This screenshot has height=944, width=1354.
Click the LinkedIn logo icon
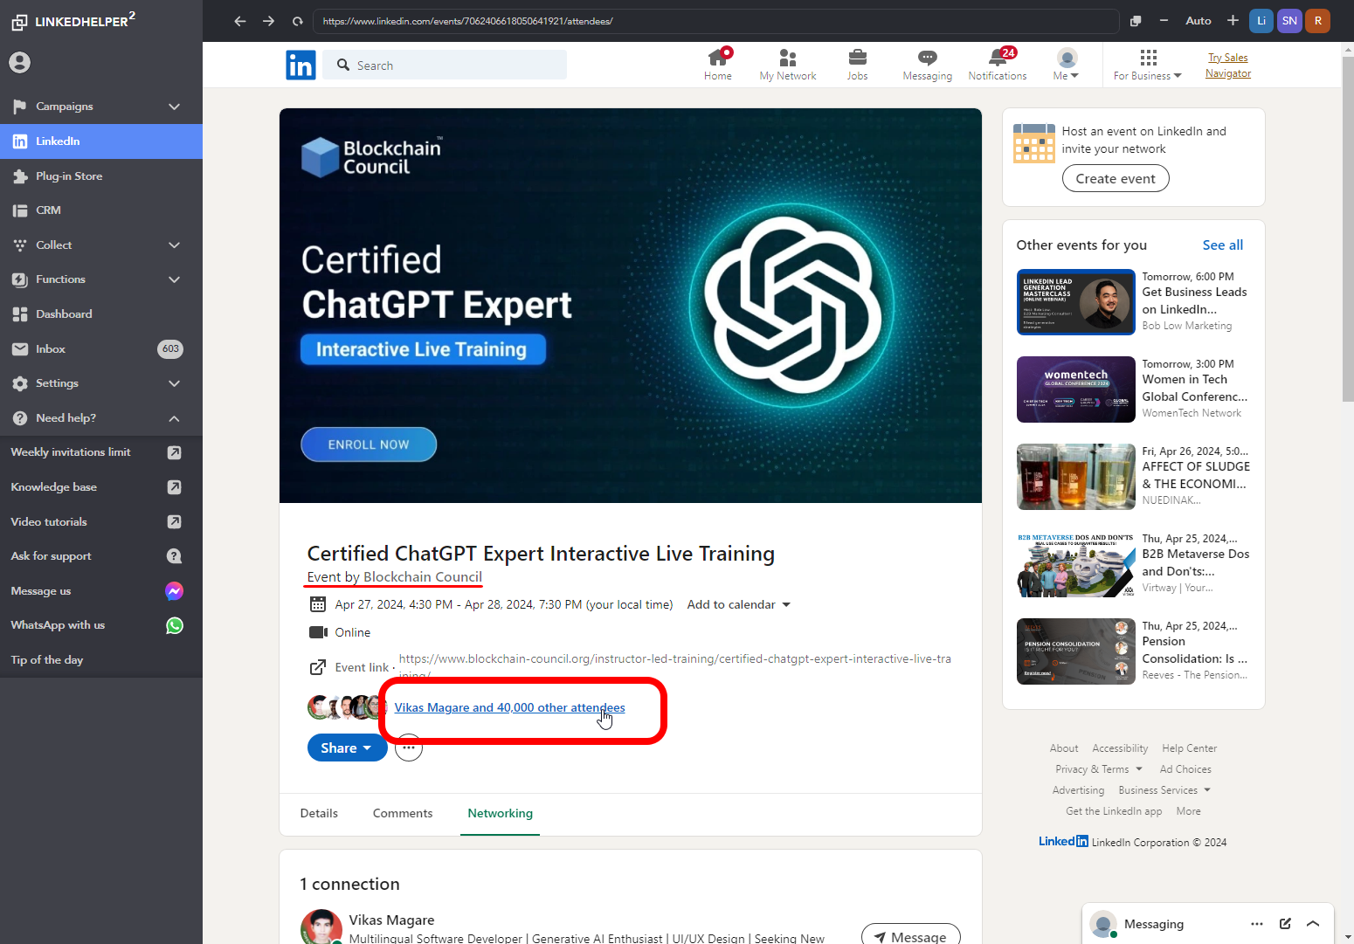click(301, 65)
